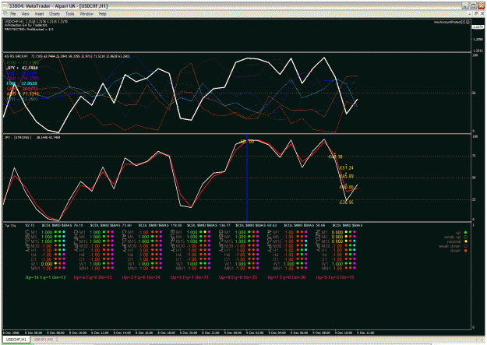
Task: Restore the inner chart window
Action: [476, 14]
